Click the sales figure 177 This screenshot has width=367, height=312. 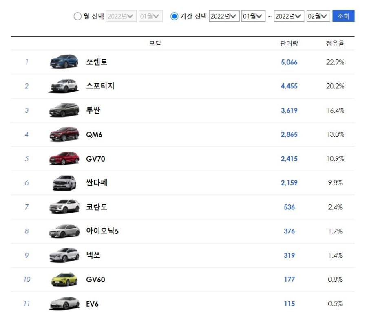click(x=289, y=279)
